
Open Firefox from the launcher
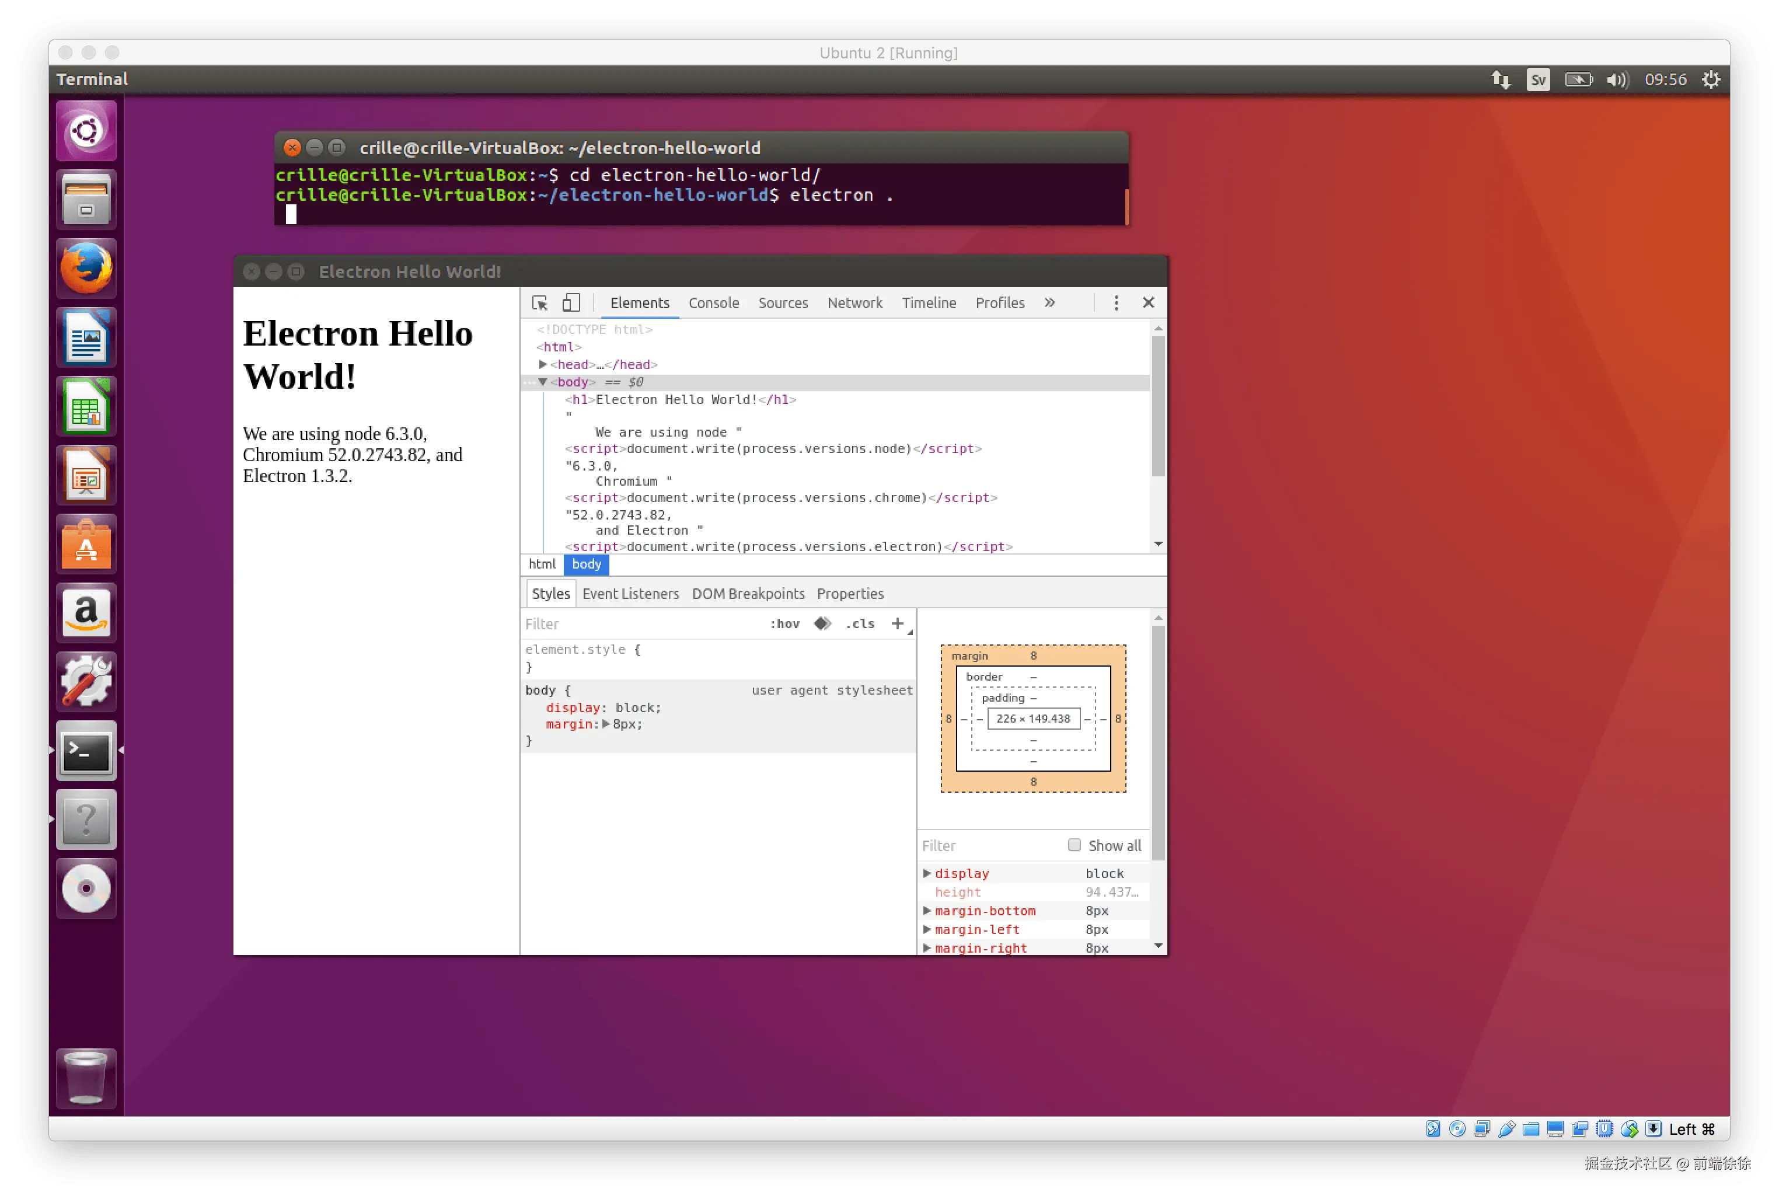click(x=86, y=269)
